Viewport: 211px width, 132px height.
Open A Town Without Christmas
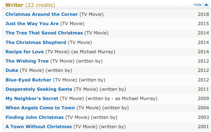point(39,127)
